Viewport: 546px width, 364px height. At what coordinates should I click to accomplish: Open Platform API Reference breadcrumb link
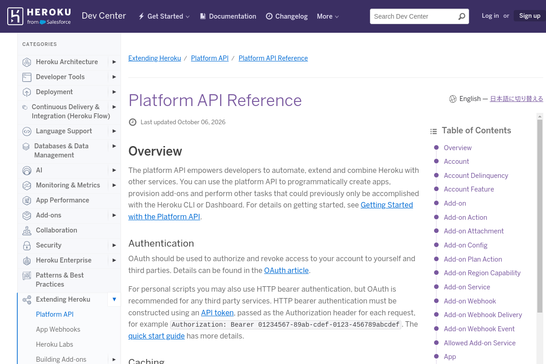(x=273, y=58)
